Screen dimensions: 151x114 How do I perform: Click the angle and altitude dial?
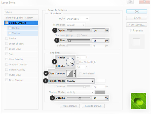[x=70, y=62]
